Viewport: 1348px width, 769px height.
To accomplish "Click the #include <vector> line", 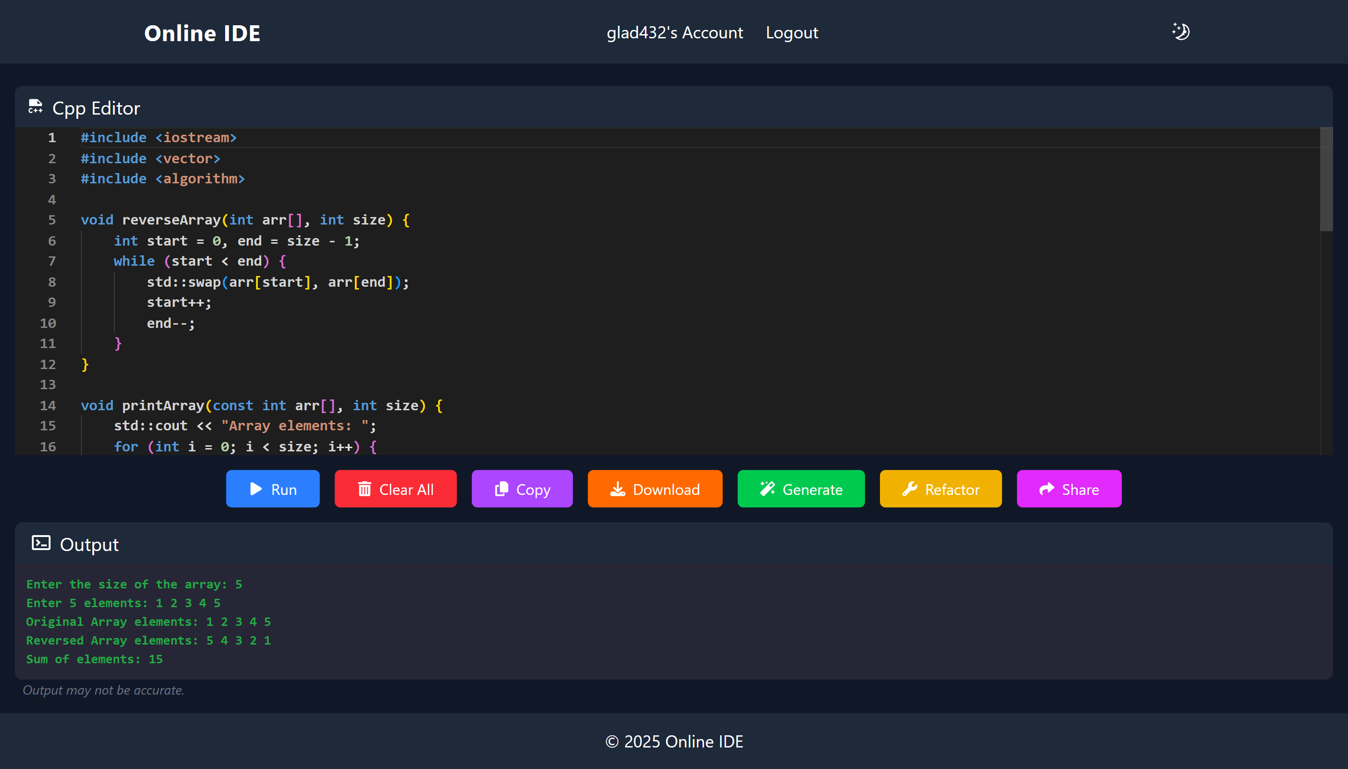I will [151, 159].
